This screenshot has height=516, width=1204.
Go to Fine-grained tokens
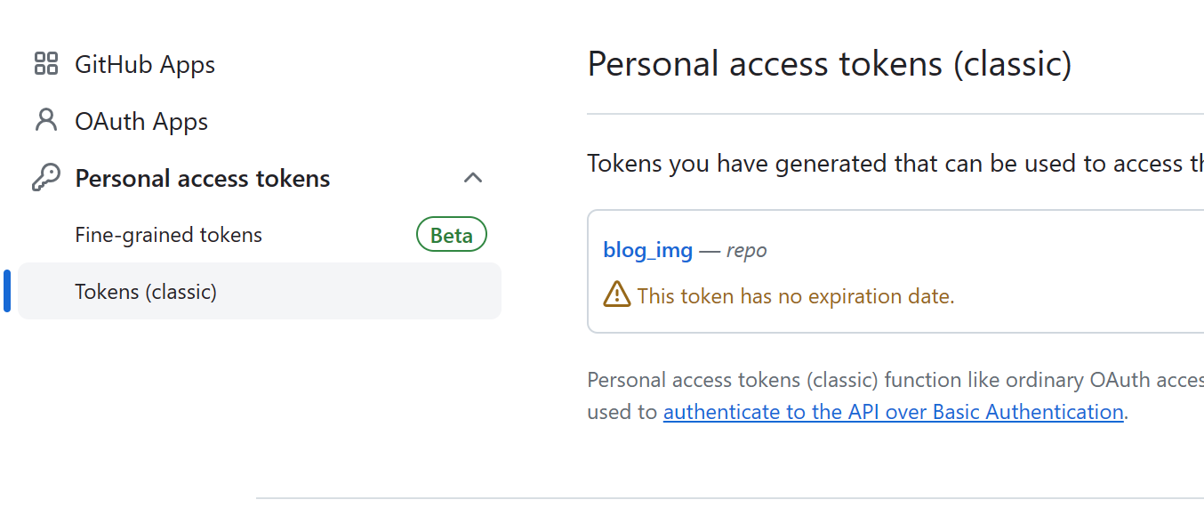click(x=169, y=235)
